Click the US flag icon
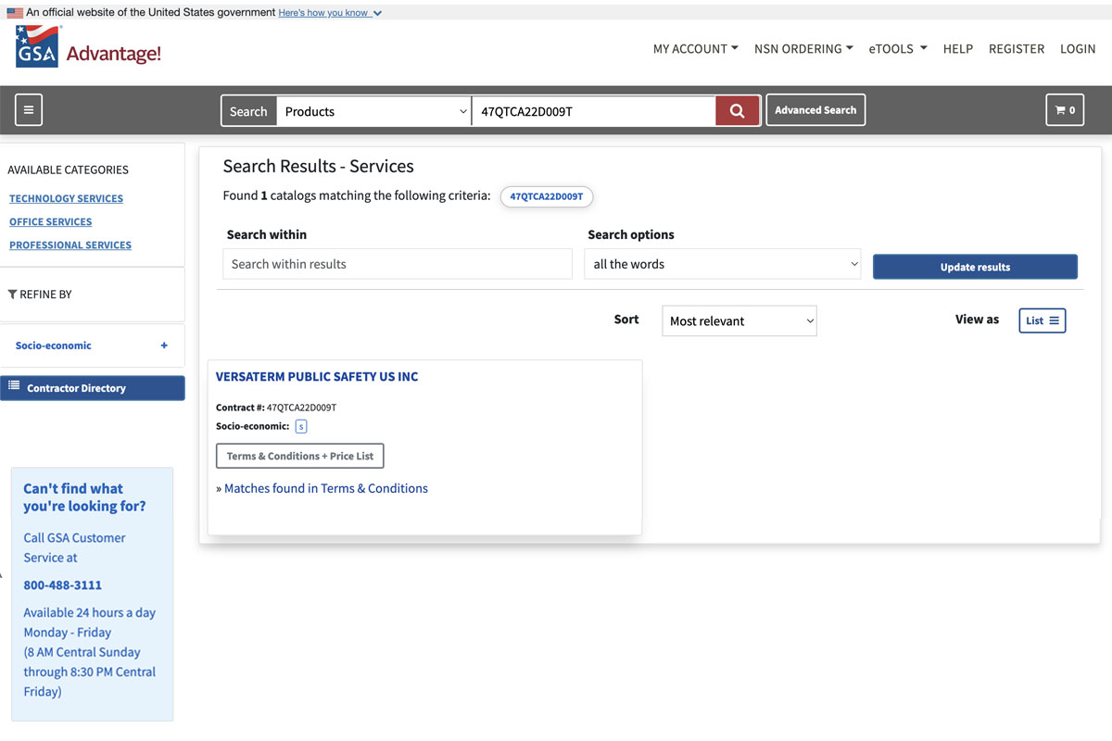This screenshot has width=1112, height=741. pyautogui.click(x=15, y=13)
